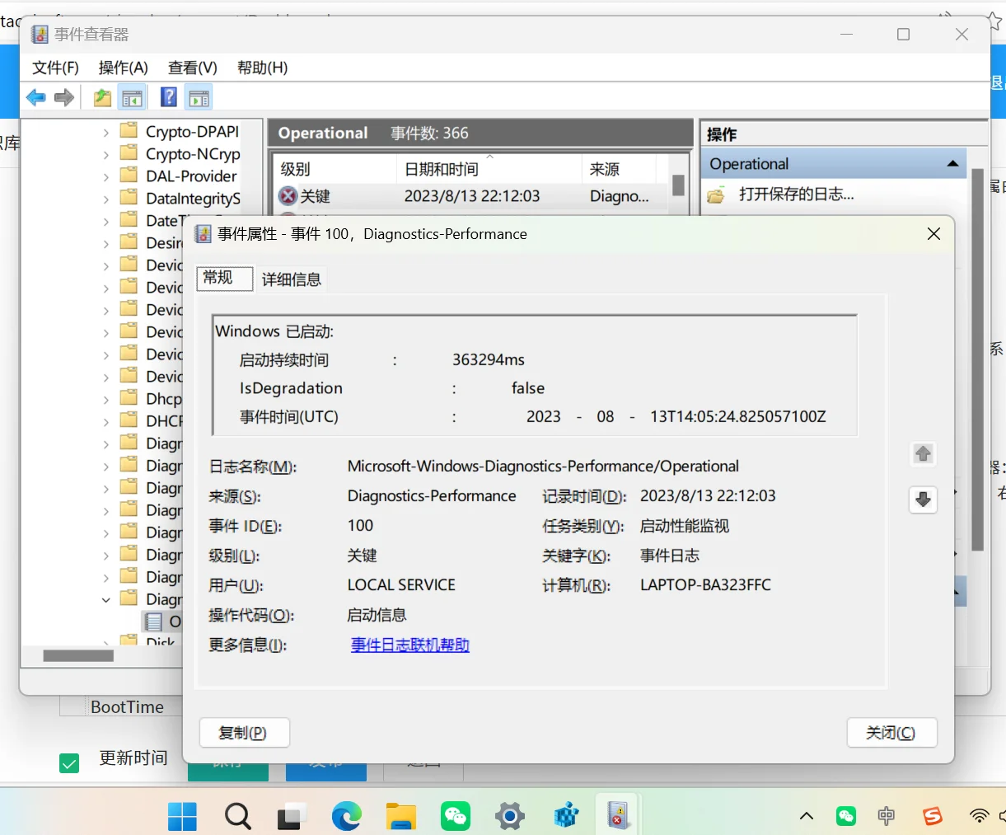
Task: Open taskbar Search
Action: coord(237,816)
